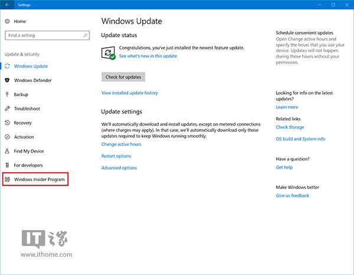Open the Check Storage link
The height and width of the screenshot is (275, 354).
(290, 127)
